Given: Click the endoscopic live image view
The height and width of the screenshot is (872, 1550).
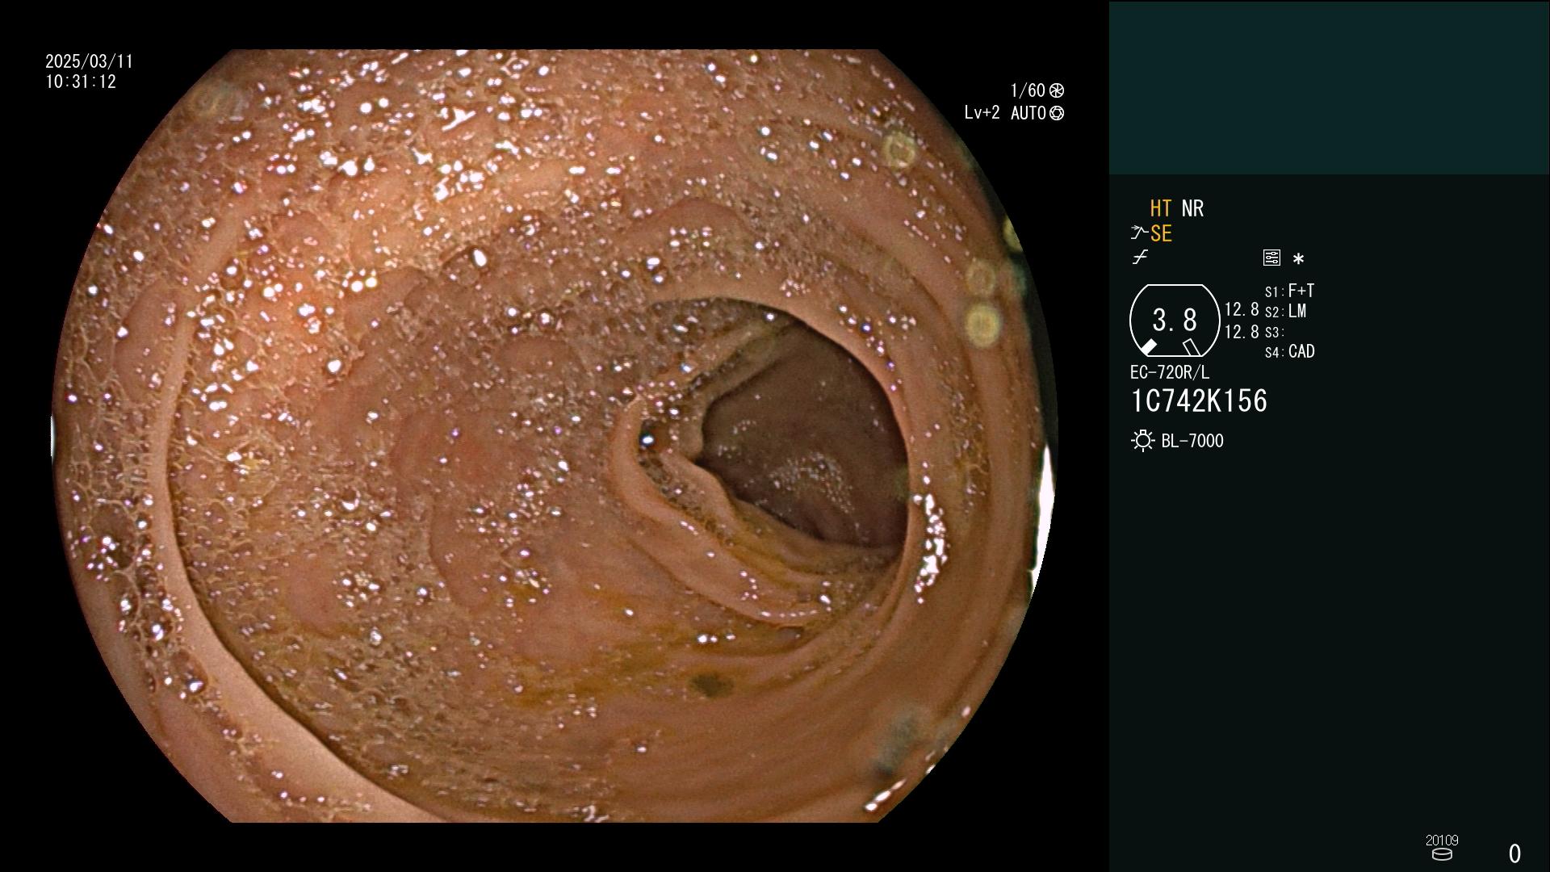Looking at the screenshot, I should tap(555, 436).
